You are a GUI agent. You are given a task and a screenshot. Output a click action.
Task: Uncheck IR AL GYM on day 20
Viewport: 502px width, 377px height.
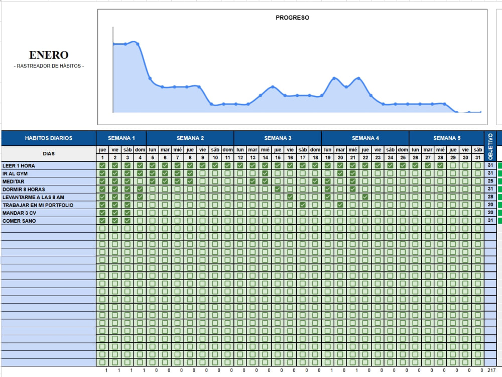point(340,173)
